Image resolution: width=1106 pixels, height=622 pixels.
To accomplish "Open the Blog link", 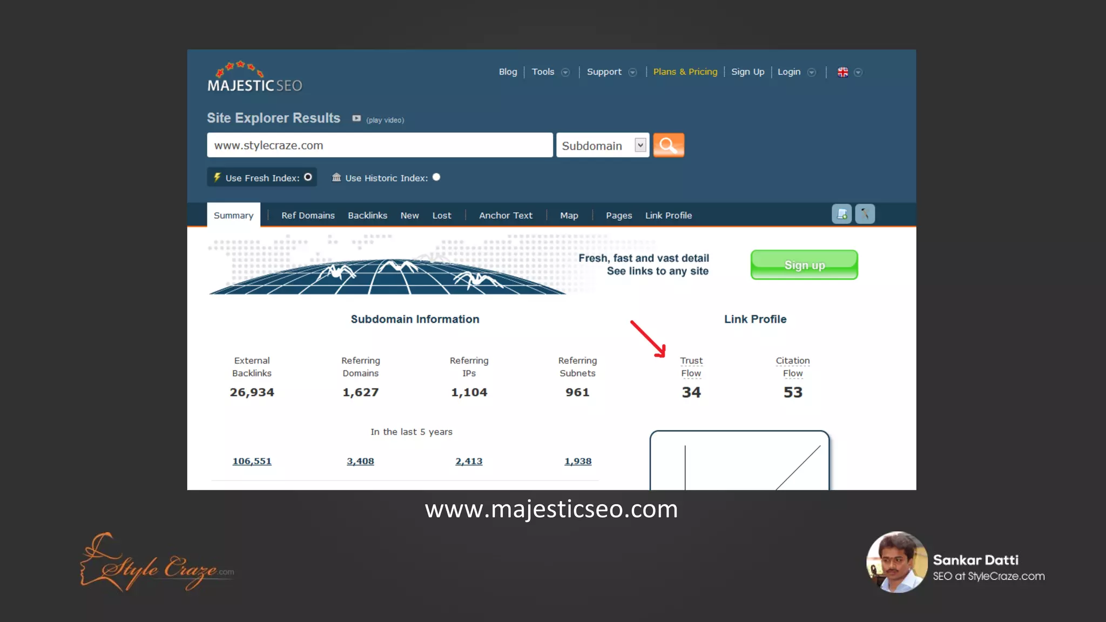I will pos(508,72).
